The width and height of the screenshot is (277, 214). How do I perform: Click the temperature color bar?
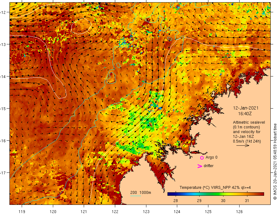click(x=216, y=194)
